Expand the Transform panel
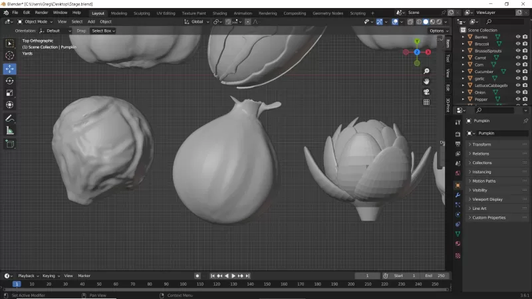 click(481, 144)
